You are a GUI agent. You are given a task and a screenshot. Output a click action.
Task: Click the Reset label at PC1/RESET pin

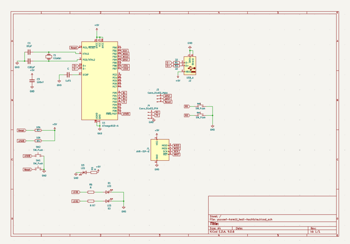click(x=73, y=47)
